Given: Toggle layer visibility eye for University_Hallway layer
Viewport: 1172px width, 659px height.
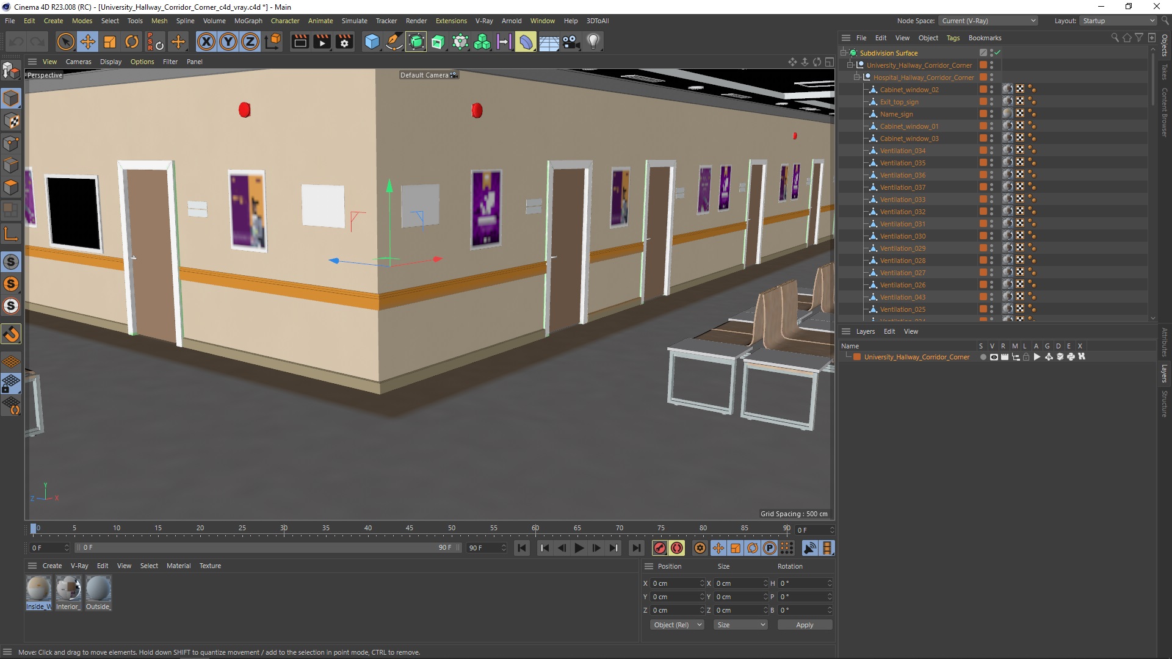Looking at the screenshot, I should point(994,357).
